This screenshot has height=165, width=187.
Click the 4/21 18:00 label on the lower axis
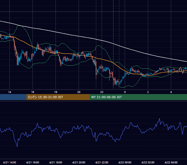pos(56,162)
